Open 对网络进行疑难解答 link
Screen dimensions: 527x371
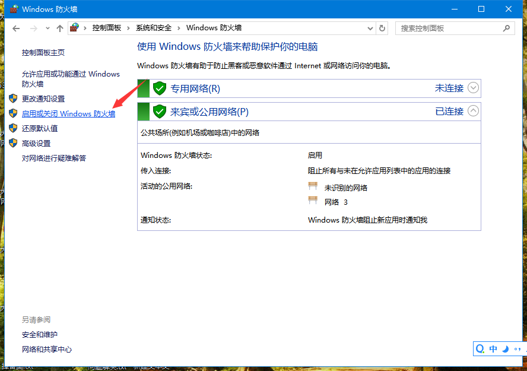click(x=54, y=158)
